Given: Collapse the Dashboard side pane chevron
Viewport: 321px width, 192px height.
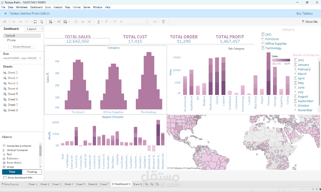Looking at the screenshot, I should pyautogui.click(x=42, y=29).
